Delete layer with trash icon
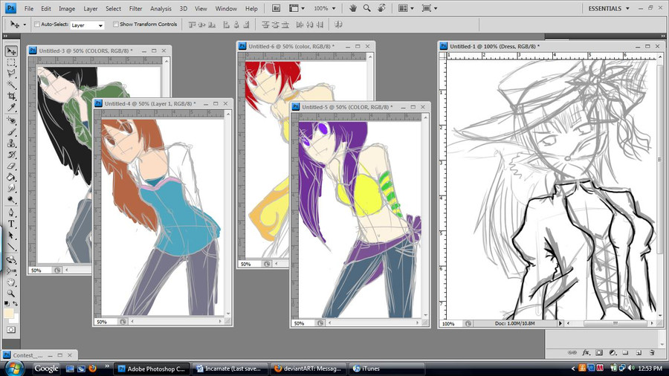The image size is (669, 376). 652,352
